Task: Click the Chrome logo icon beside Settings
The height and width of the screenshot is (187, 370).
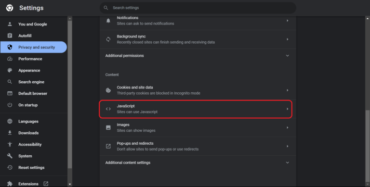Action: (x=10, y=8)
